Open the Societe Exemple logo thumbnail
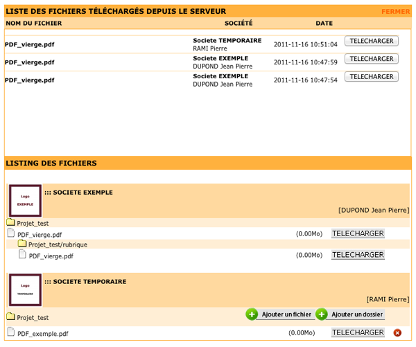Screen dimensions: 416x347 (x=25, y=201)
